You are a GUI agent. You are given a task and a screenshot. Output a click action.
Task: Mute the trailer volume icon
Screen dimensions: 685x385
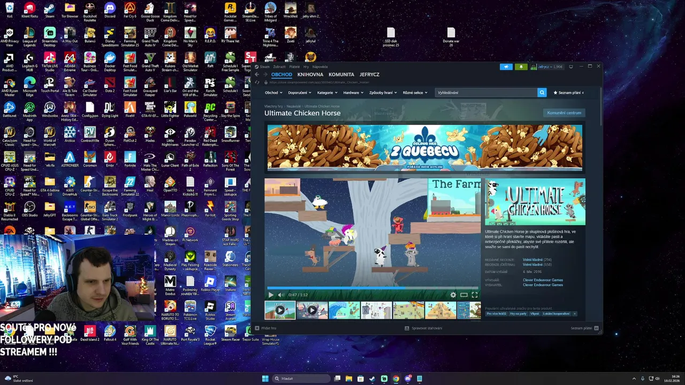point(281,295)
